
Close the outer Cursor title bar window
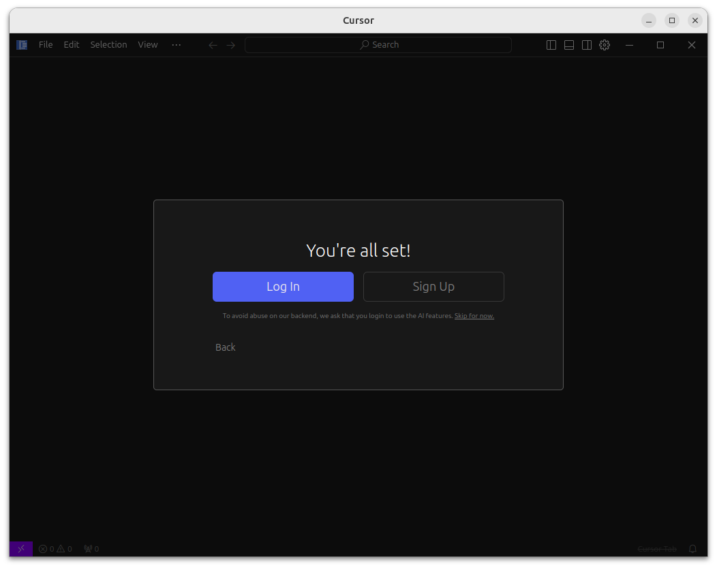695,20
